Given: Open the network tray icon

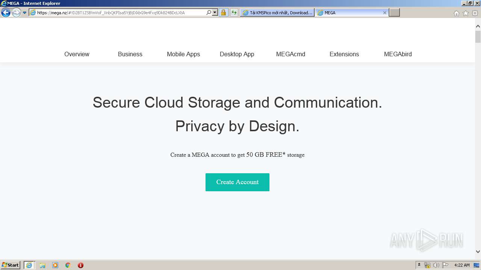Looking at the screenshot, I should pyautogui.click(x=427, y=265).
